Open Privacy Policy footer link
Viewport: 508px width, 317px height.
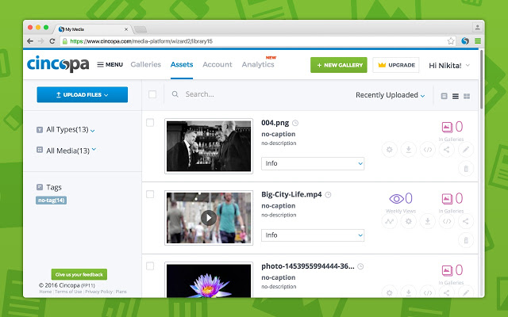(98, 292)
